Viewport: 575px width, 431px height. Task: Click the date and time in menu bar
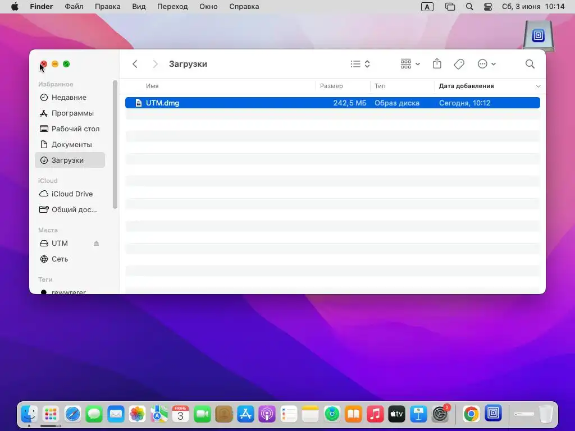tap(533, 7)
